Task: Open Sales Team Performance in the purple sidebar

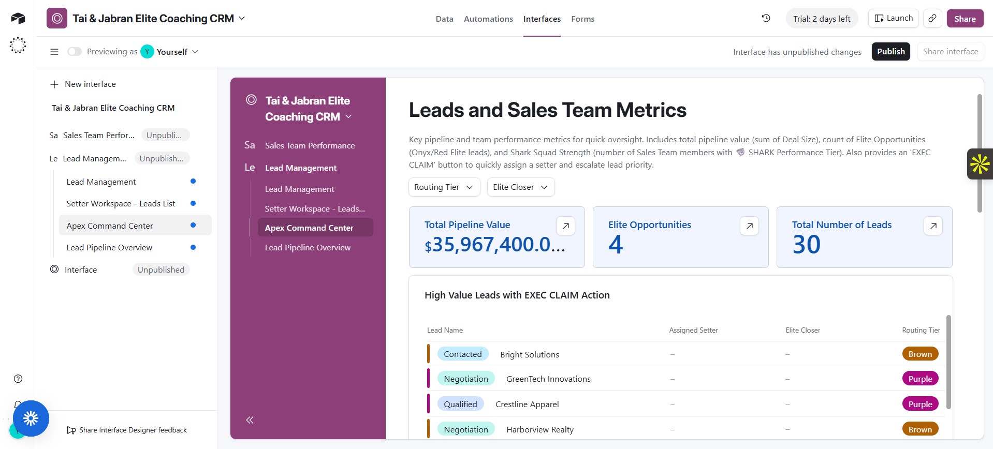Action: [x=310, y=146]
